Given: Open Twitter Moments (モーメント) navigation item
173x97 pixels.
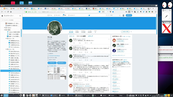Looking at the screenshot, I should click(57, 15).
